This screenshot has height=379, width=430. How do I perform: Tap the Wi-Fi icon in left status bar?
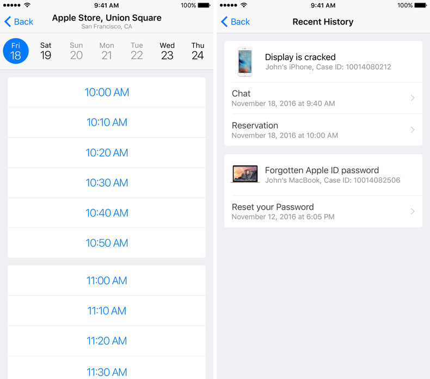[x=27, y=5]
